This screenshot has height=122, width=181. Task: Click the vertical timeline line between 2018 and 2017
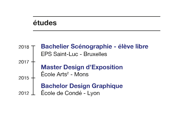pyautogui.click(x=33, y=54)
